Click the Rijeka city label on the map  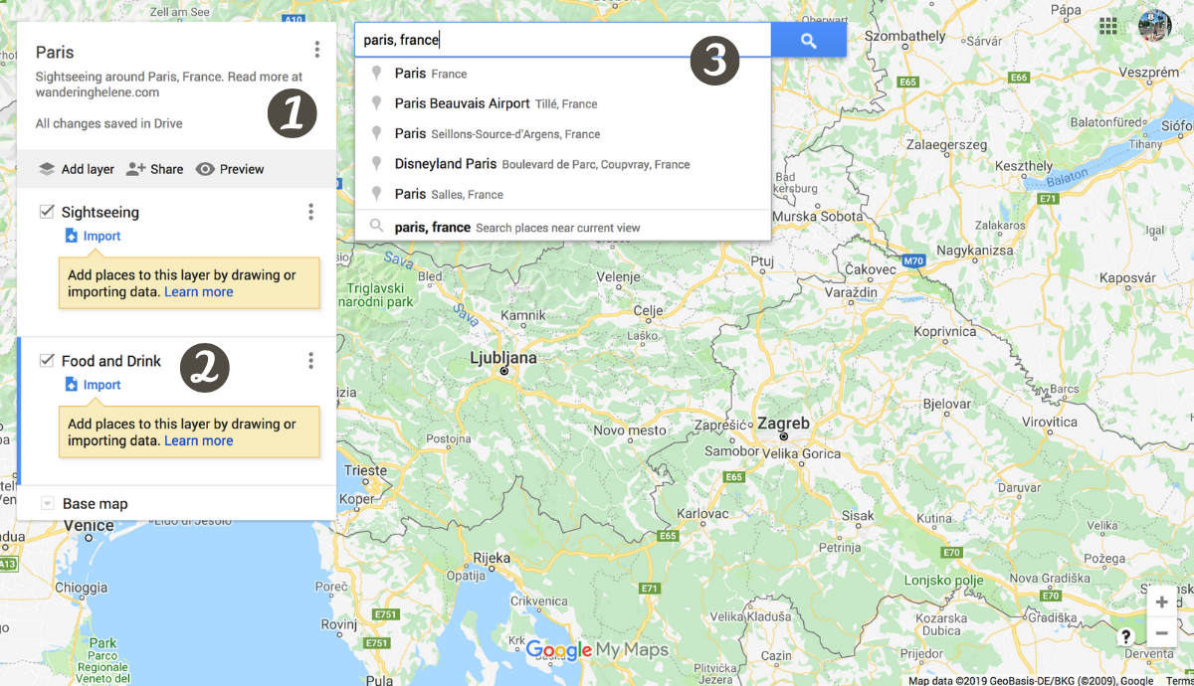click(x=493, y=558)
